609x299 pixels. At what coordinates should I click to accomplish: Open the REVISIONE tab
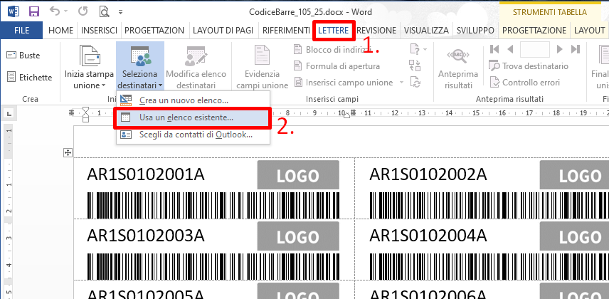pos(376,31)
